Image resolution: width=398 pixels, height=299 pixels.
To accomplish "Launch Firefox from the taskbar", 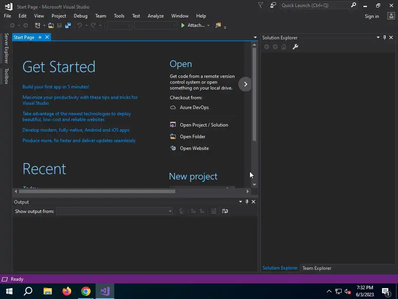I will click(67, 291).
